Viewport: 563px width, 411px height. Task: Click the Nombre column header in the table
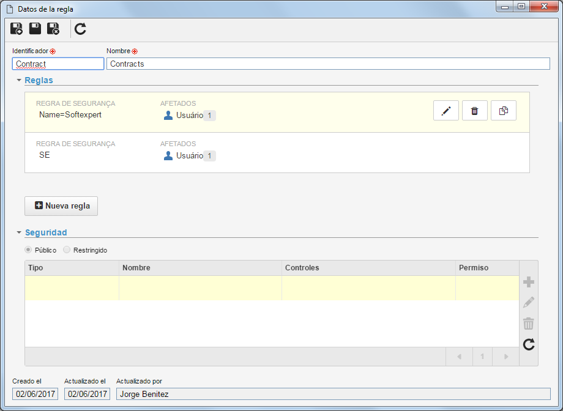point(200,268)
